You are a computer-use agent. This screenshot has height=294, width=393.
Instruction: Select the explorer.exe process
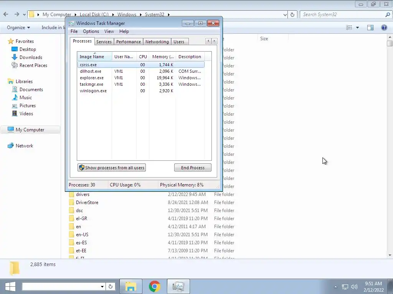[91, 78]
